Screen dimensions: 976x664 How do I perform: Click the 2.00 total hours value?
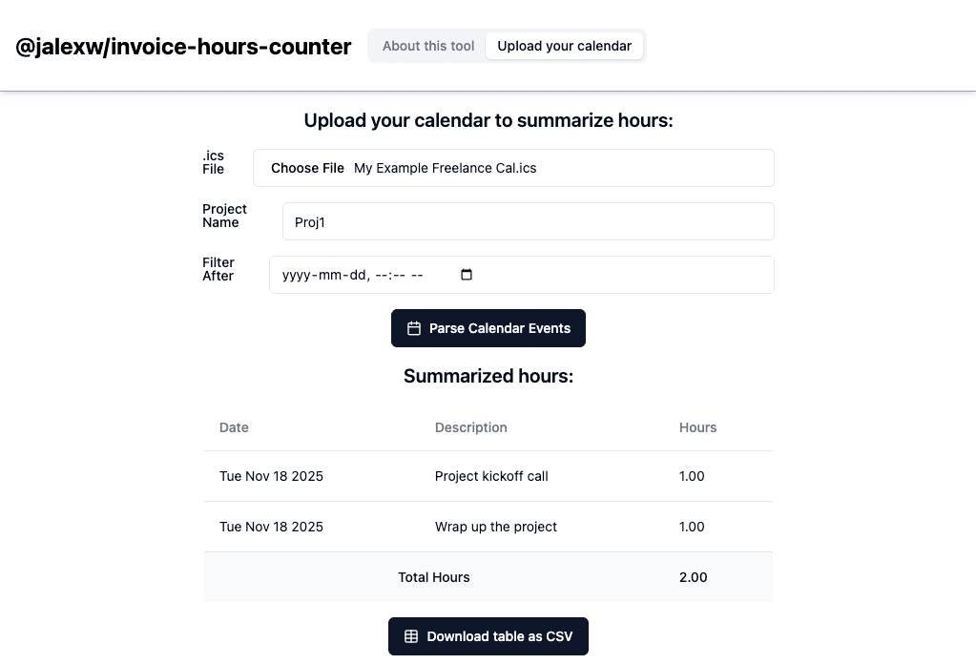(x=693, y=577)
